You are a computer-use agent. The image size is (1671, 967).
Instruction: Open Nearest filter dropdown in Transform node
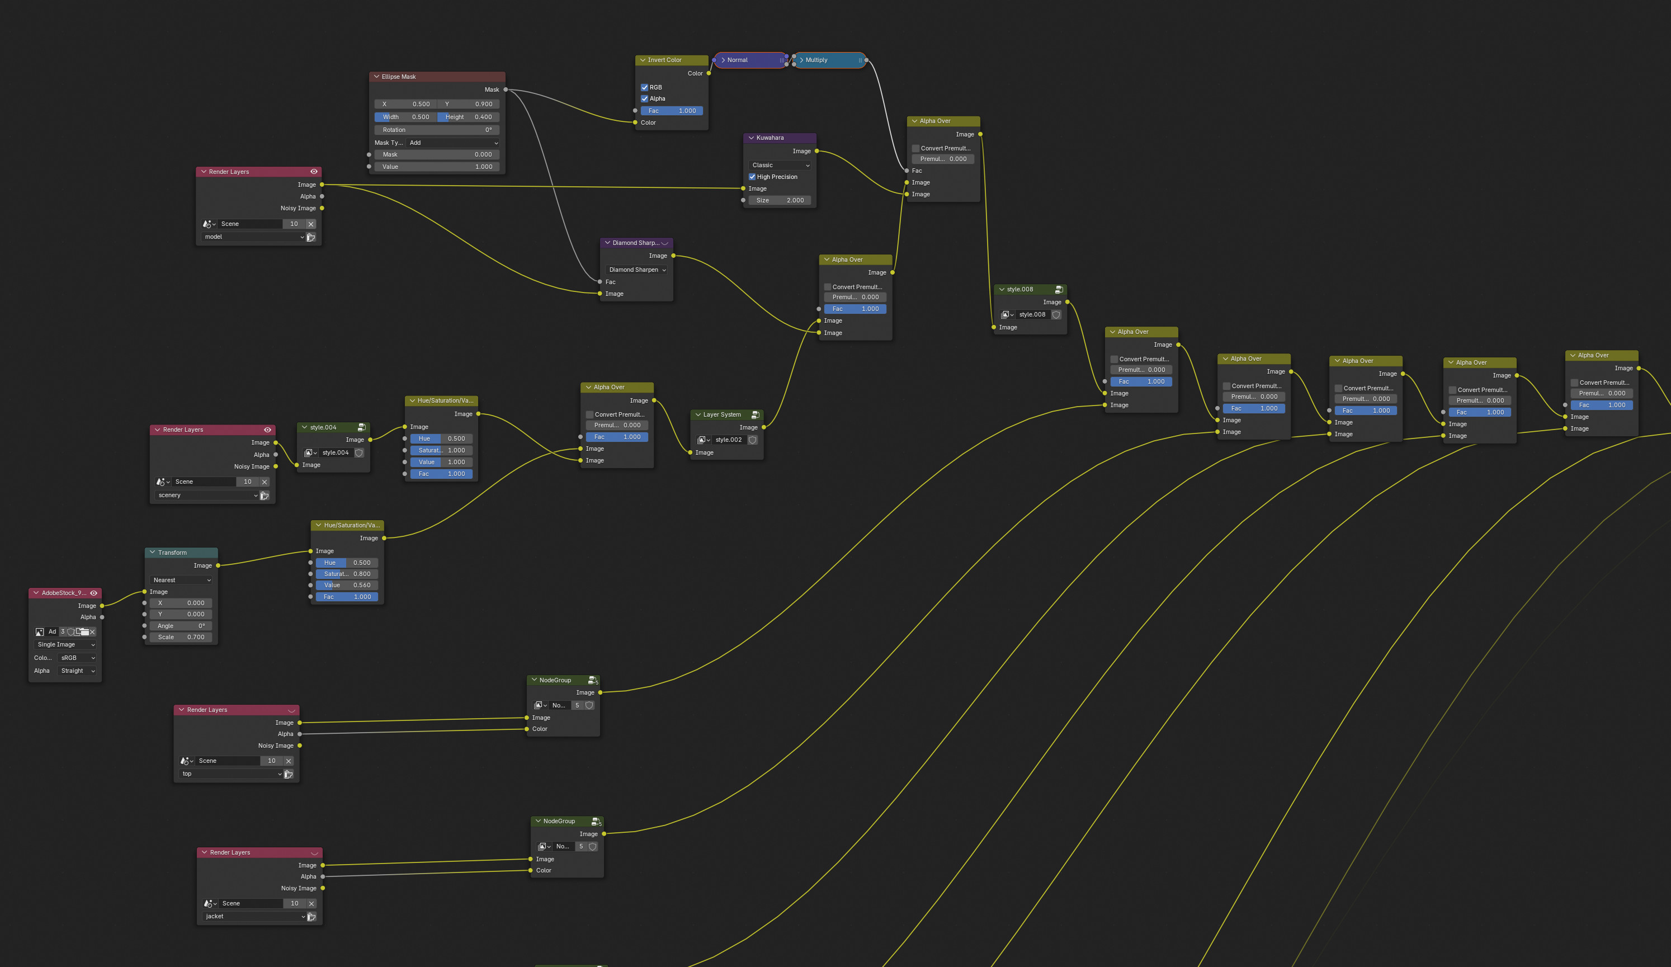pos(182,581)
